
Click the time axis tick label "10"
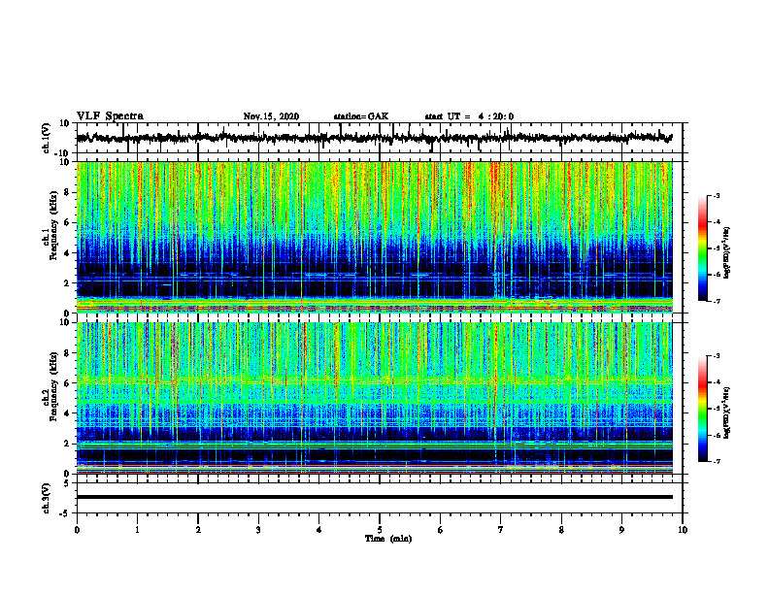click(x=683, y=530)
